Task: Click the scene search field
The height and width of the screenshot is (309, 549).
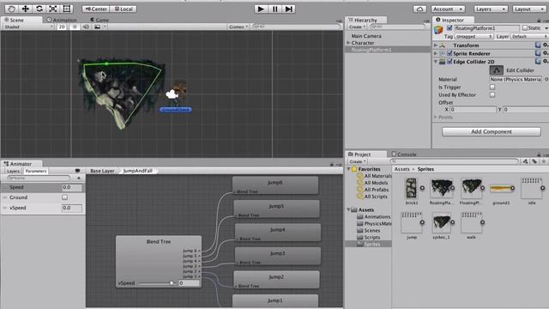Action: pyautogui.click(x=296, y=27)
